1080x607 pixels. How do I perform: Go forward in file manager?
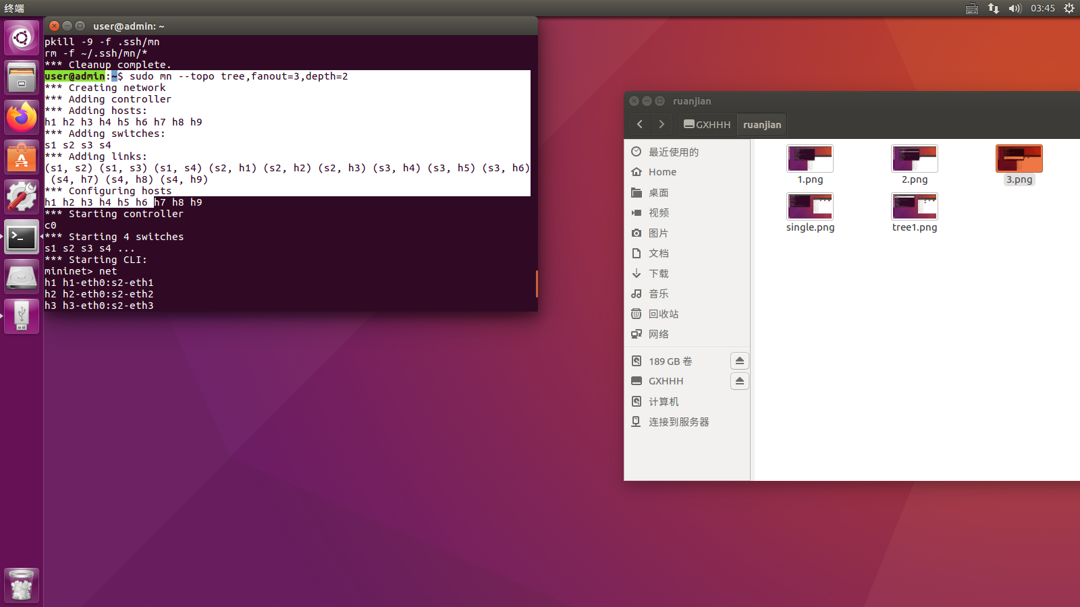[661, 124]
